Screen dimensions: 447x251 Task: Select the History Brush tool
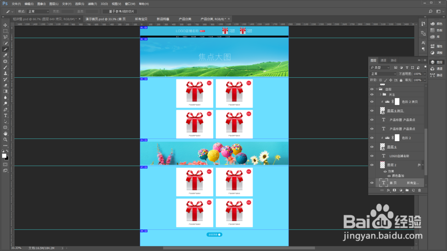[x=5, y=79]
